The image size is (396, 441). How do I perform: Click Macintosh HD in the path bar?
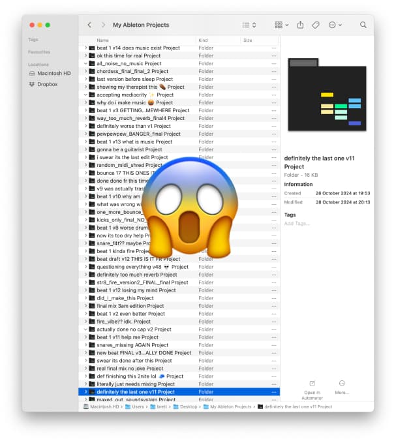click(x=101, y=406)
